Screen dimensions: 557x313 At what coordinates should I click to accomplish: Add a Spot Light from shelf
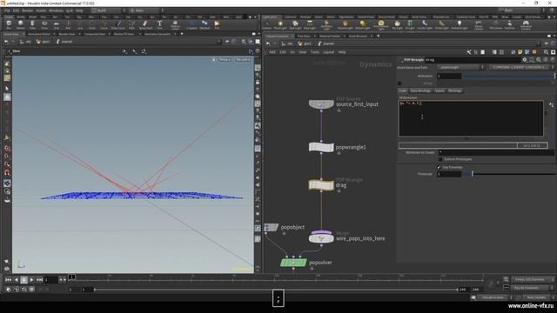[295, 25]
